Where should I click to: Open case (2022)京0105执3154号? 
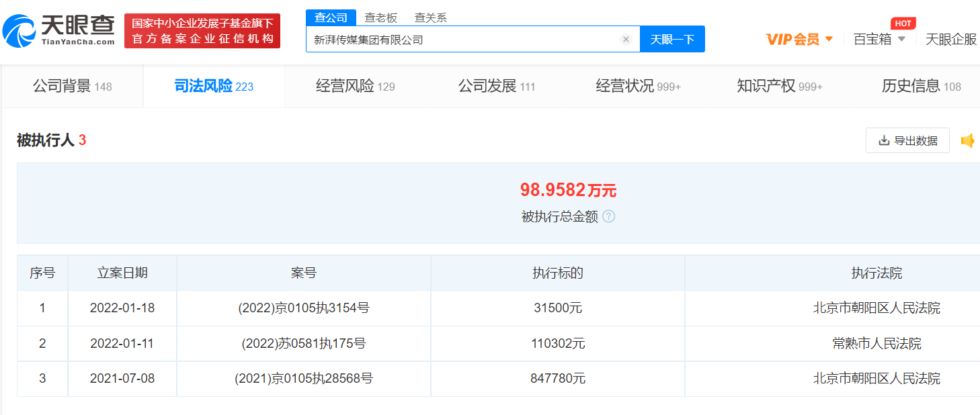[303, 308]
